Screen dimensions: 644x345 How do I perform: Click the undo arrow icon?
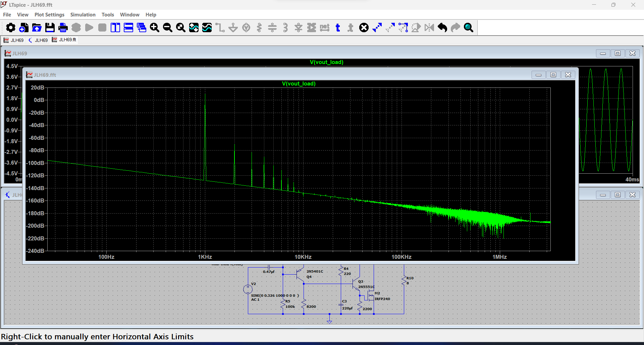tap(442, 27)
